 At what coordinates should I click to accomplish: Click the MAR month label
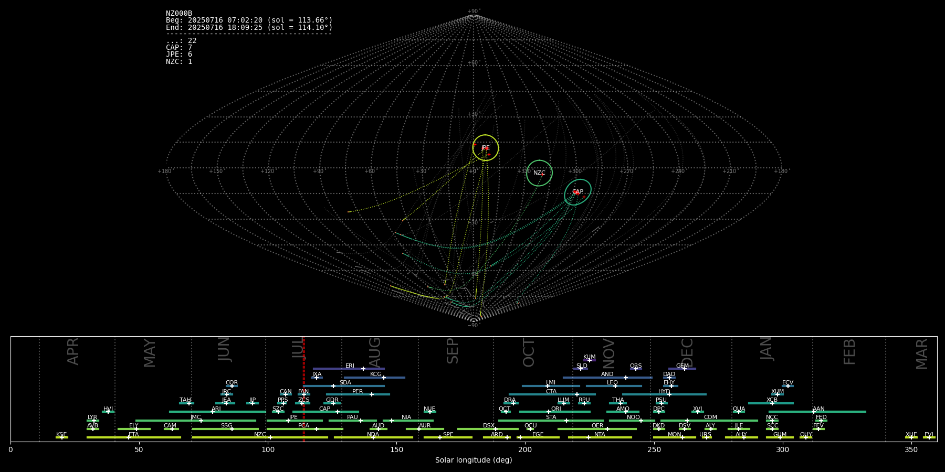922,353
